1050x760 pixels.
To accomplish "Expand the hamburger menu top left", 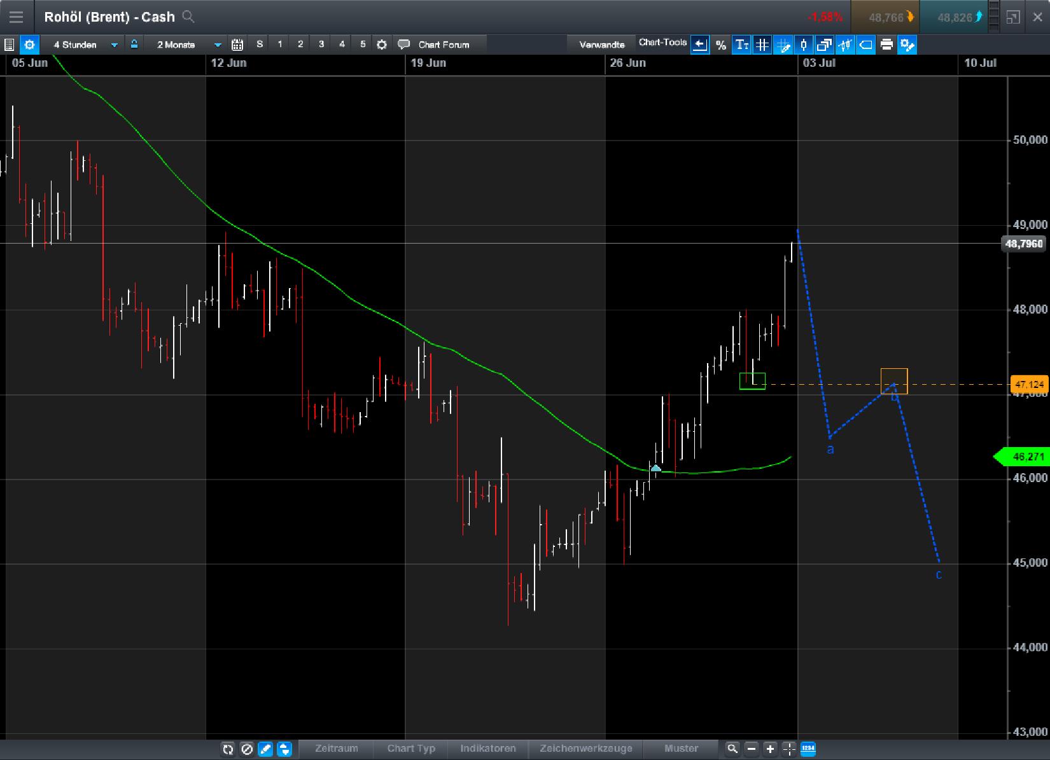I will [16, 17].
